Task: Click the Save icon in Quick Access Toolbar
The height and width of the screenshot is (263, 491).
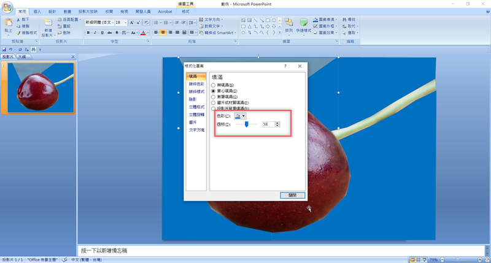Action: (x=4, y=50)
